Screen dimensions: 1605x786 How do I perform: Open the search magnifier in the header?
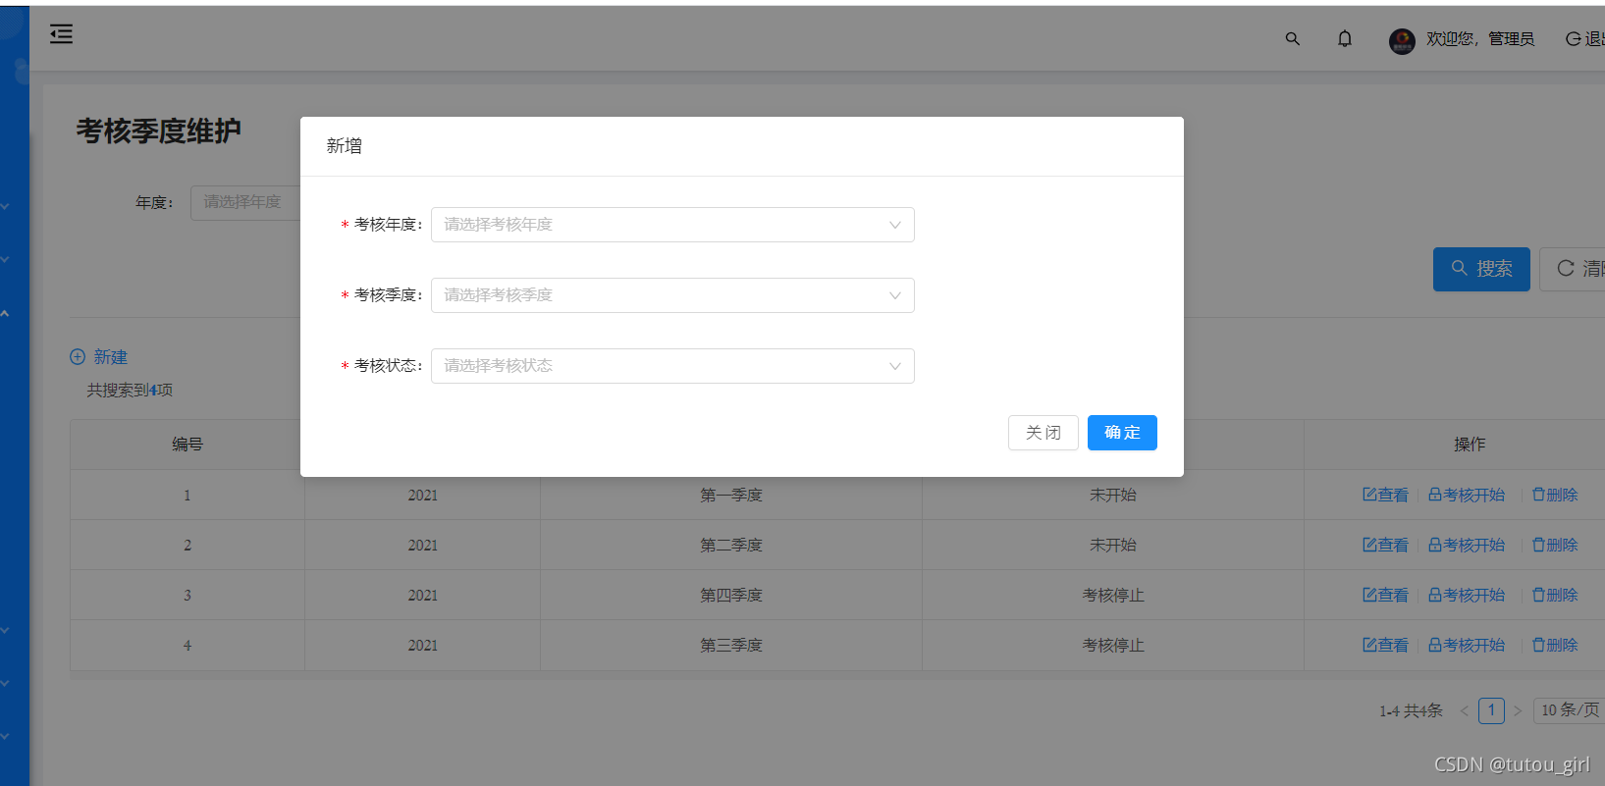[x=1292, y=39]
